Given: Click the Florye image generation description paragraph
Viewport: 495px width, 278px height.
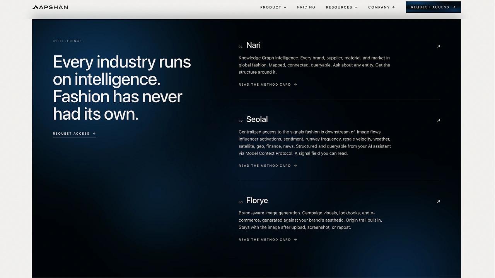Looking at the screenshot, I should point(310,220).
